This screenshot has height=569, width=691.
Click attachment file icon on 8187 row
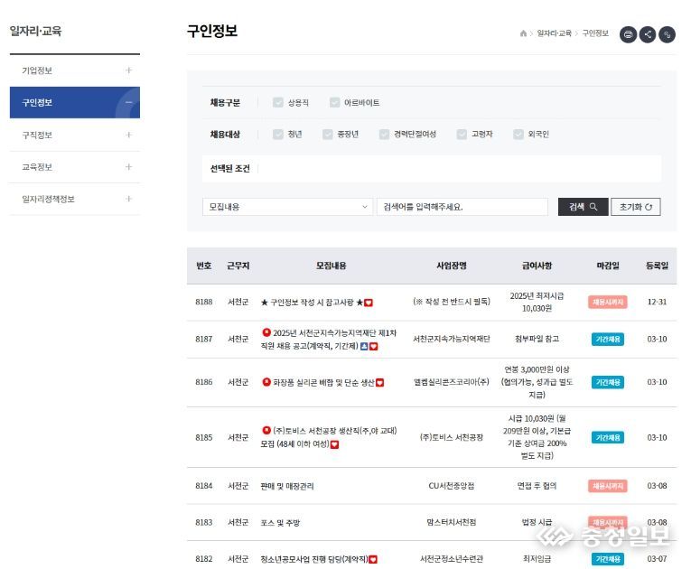(364, 347)
